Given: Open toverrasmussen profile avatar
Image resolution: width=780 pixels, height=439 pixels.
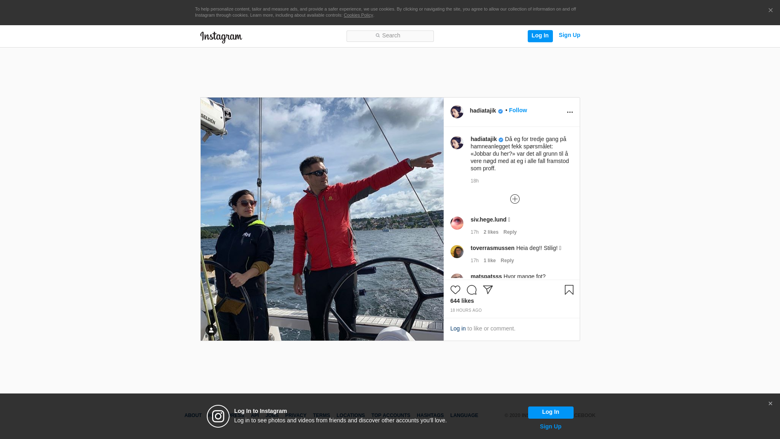Looking at the screenshot, I should pos(457,252).
